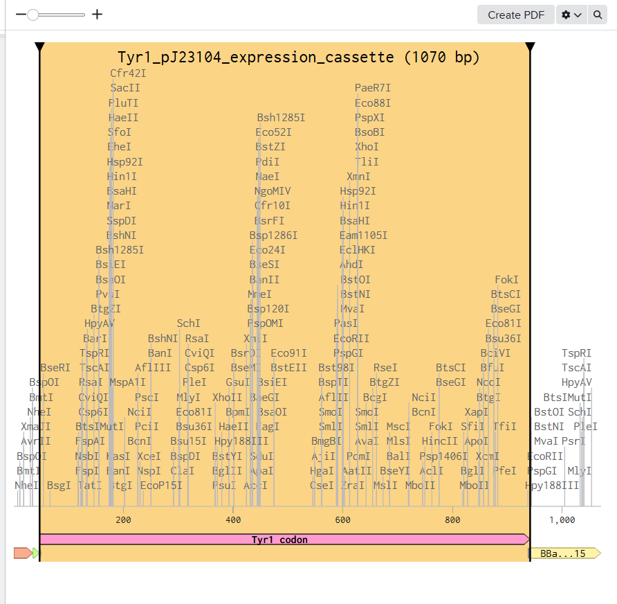Select the BBa...15 yellow feature arrow

[565, 553]
